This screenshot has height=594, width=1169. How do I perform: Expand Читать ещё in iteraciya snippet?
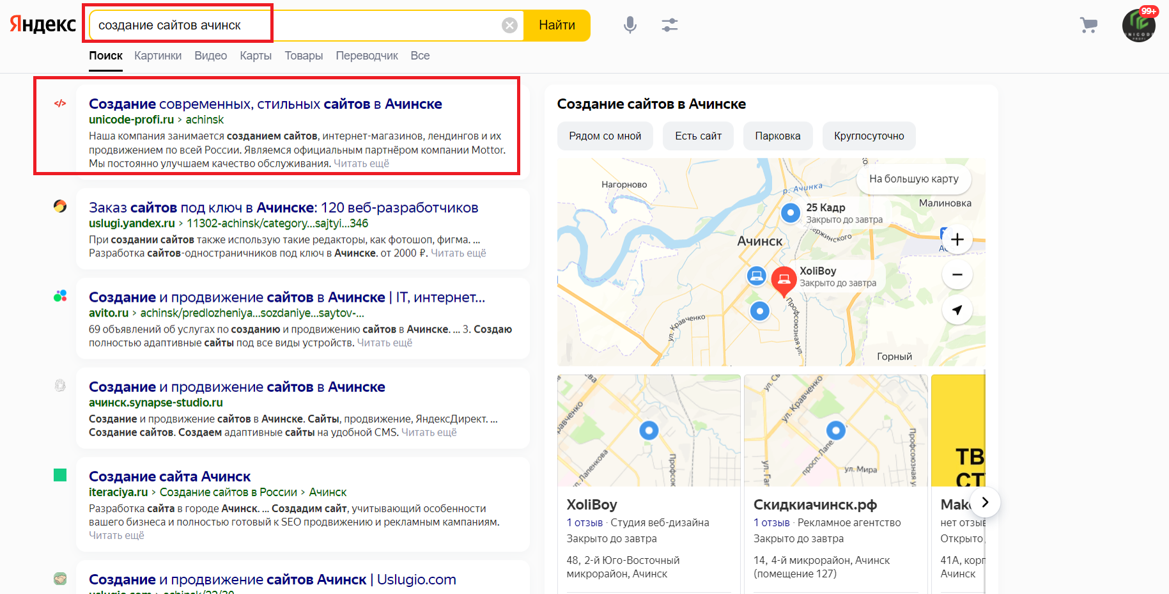click(116, 535)
